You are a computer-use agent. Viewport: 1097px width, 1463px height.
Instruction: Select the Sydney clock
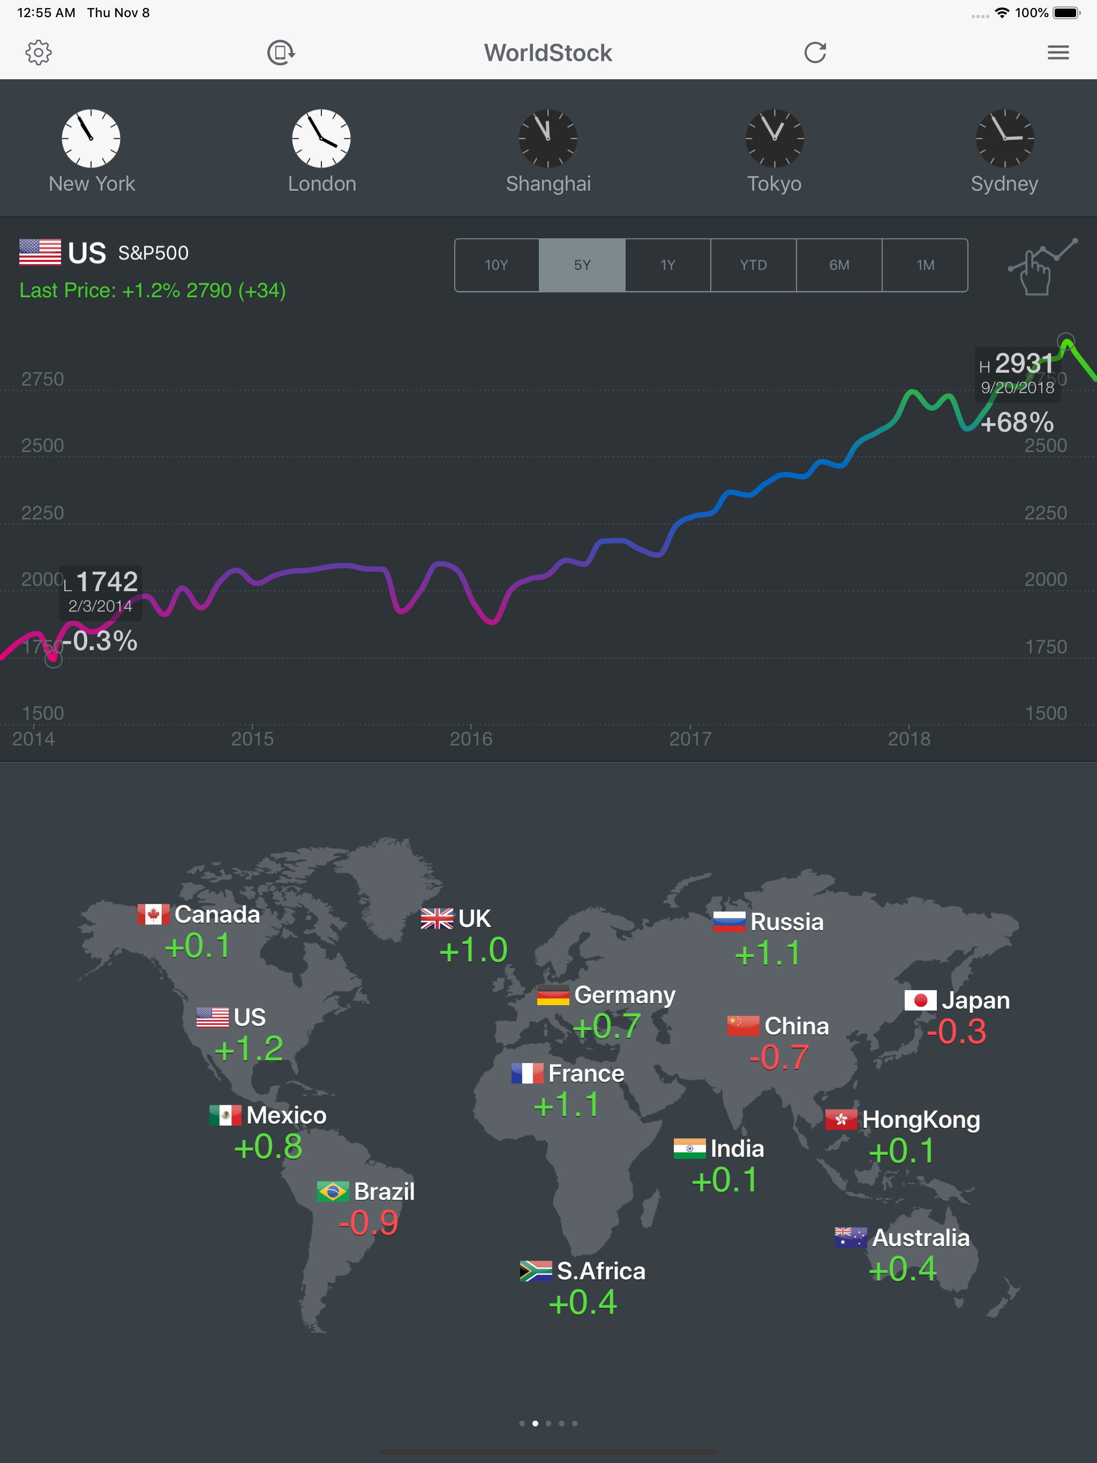(1004, 138)
